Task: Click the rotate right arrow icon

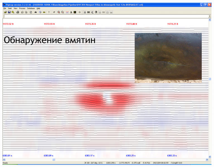Action: click(x=26, y=12)
